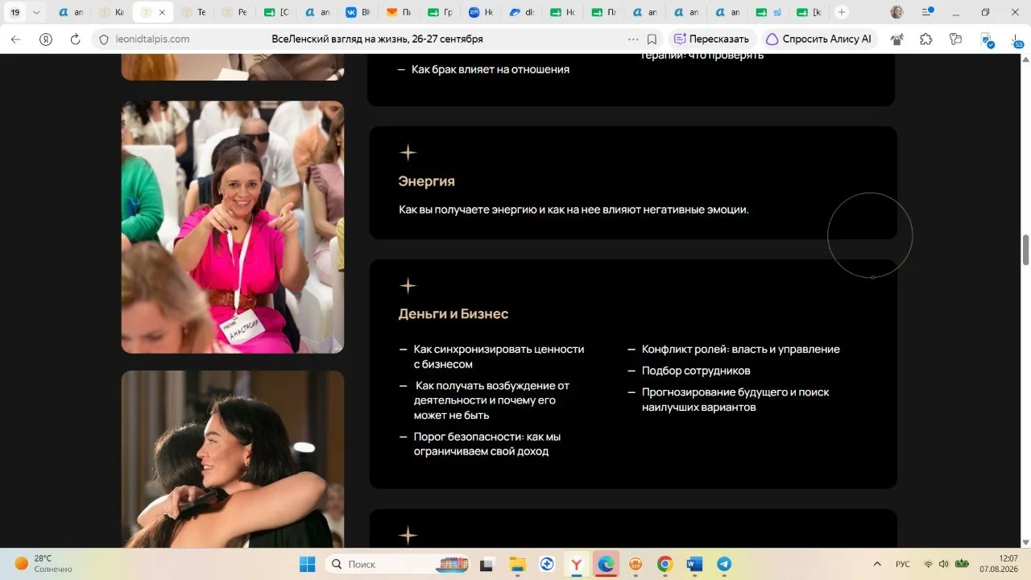Viewport: 1031px width, 580px height.
Task: Click the page vertical scrollbar thumb
Action: pos(1025,250)
